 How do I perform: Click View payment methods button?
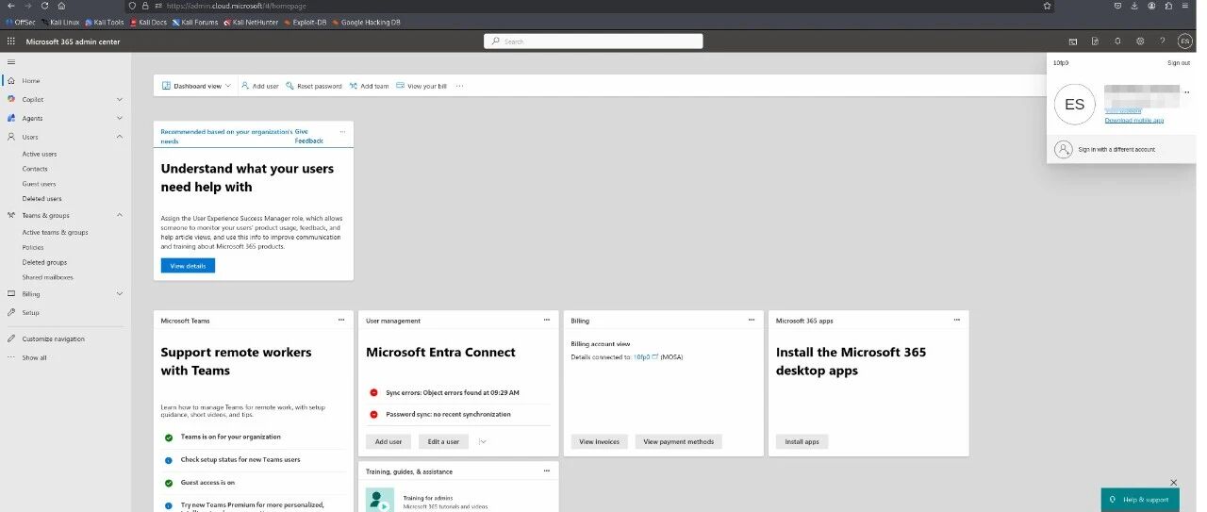[x=679, y=441]
